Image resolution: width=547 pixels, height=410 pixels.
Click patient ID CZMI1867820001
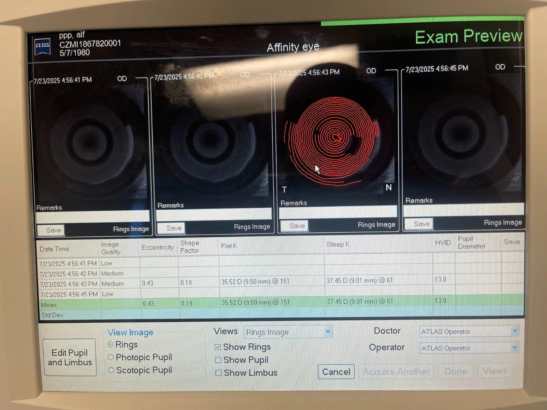pos(90,44)
